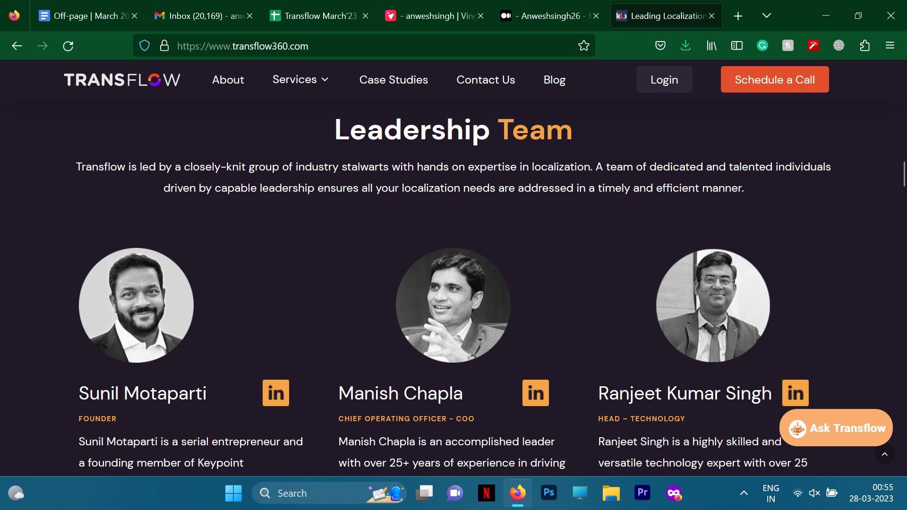Screen dimensions: 907x510
Task: Click the site tracking protection shield
Action: tap(145, 46)
